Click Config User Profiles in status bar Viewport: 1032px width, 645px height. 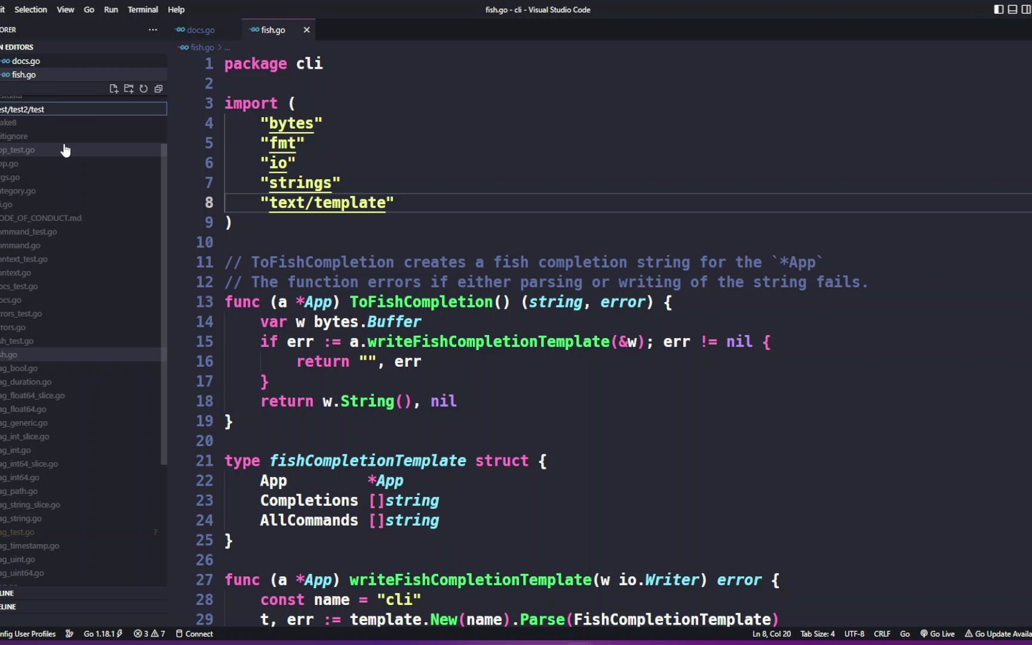27,634
